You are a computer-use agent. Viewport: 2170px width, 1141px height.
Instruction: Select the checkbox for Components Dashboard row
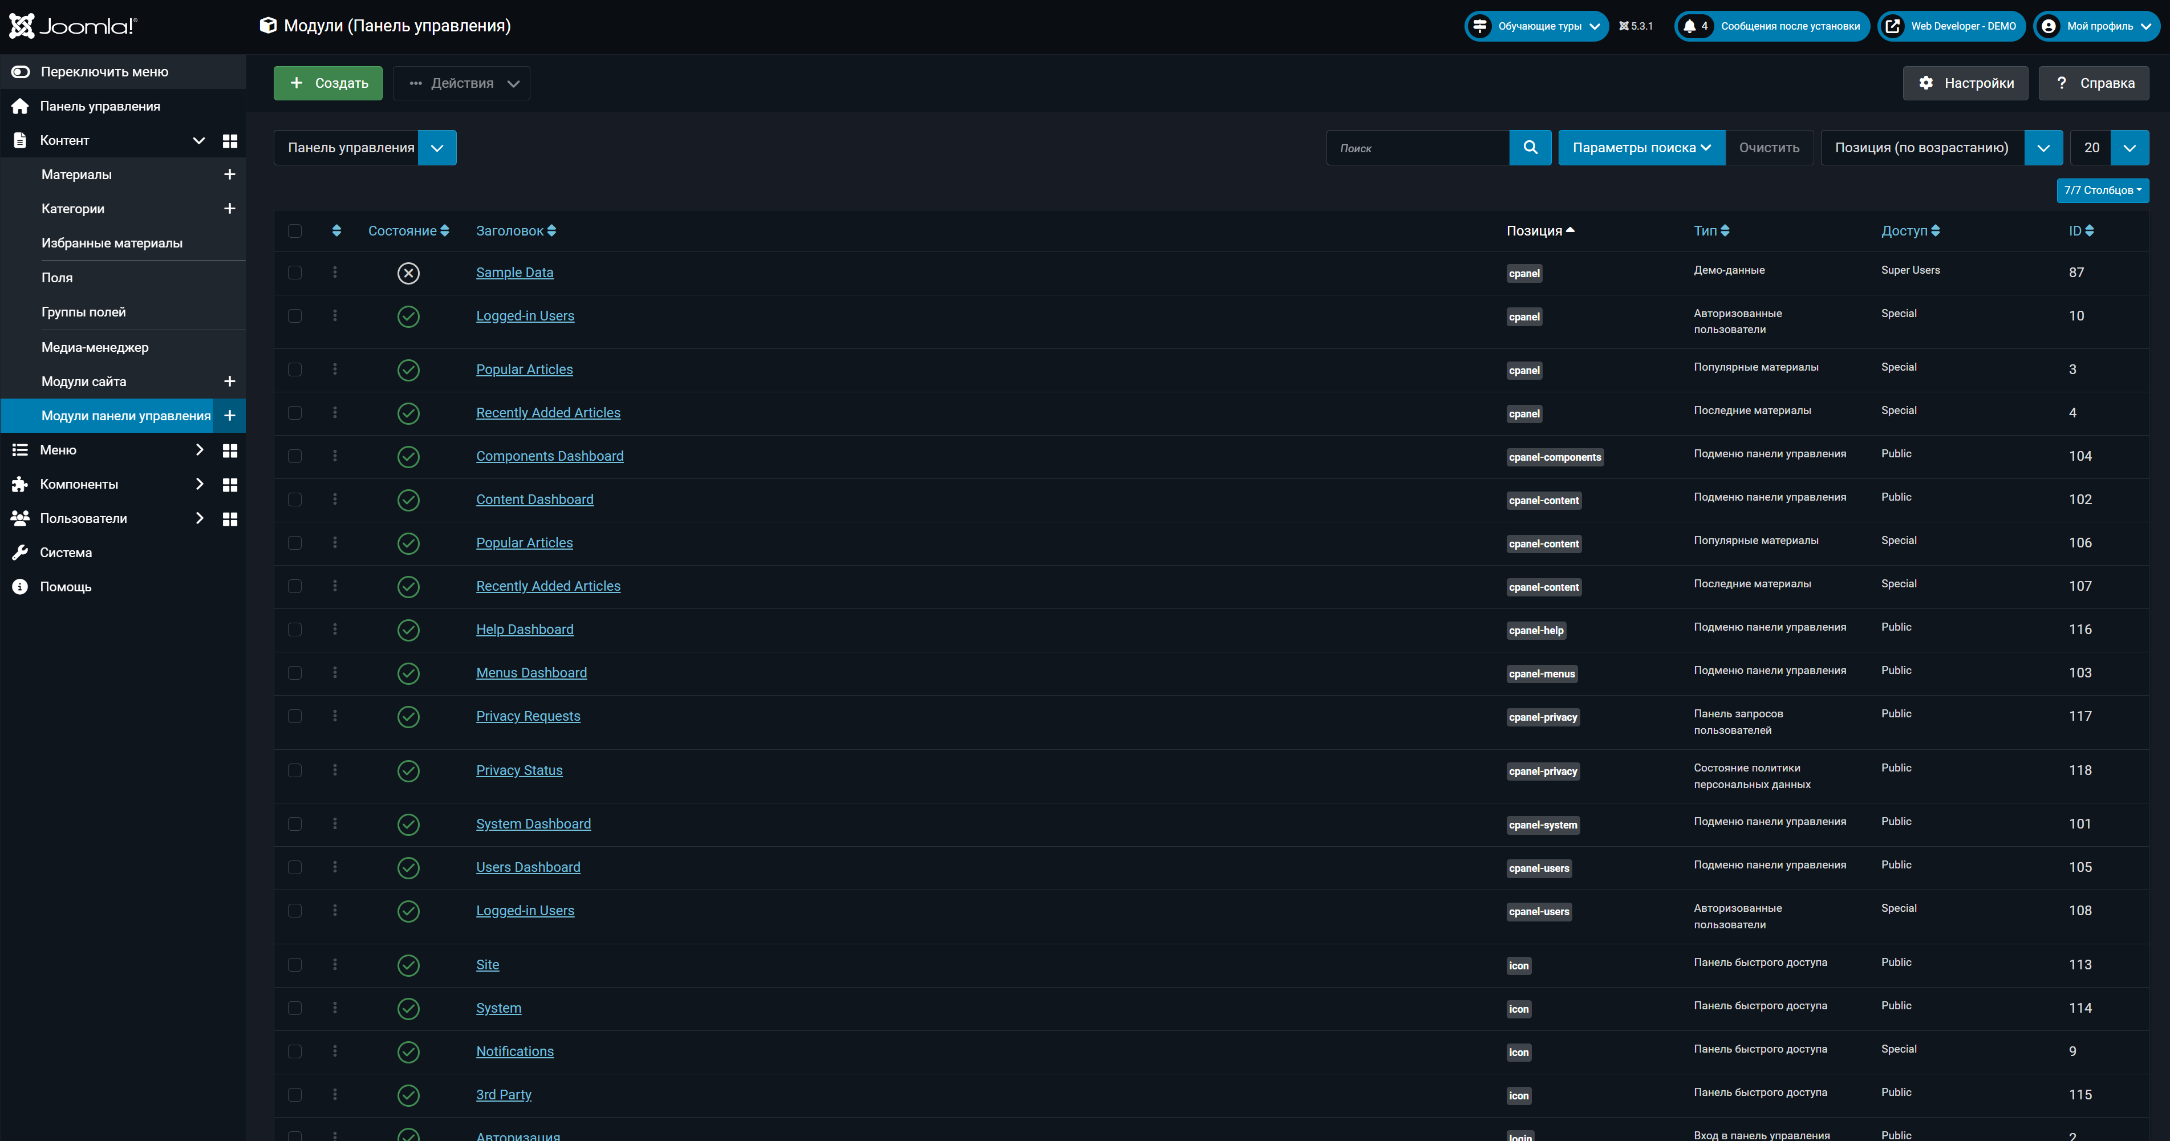(x=294, y=456)
